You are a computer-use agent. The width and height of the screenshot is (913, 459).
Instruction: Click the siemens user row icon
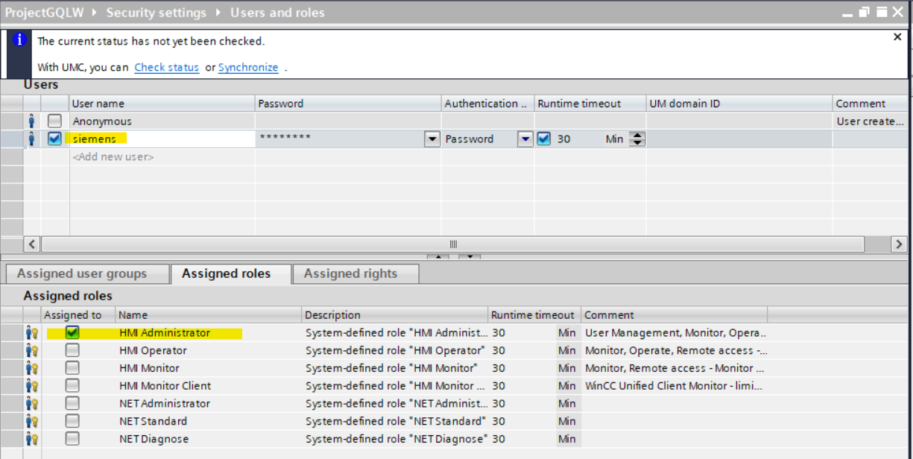(31, 139)
